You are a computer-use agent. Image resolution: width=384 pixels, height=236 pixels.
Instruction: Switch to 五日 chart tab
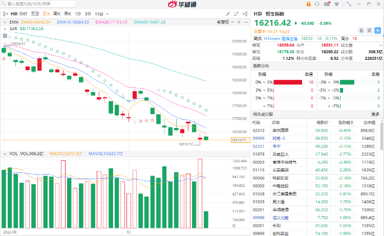(x=35, y=14)
